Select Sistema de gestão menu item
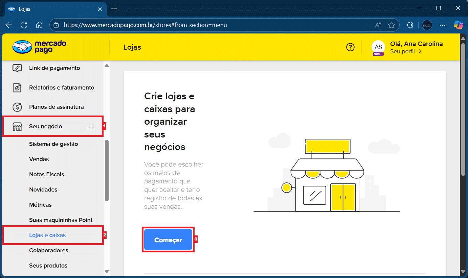Image resolution: width=468 pixels, height=278 pixels. (x=53, y=144)
